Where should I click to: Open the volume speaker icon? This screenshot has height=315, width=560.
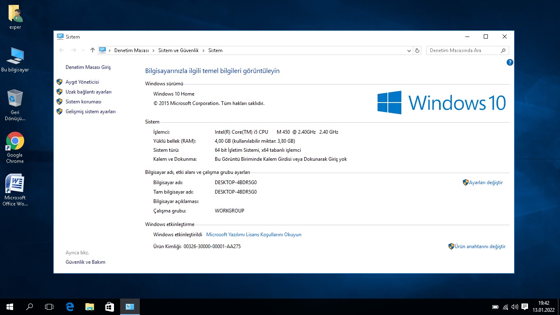[515, 307]
